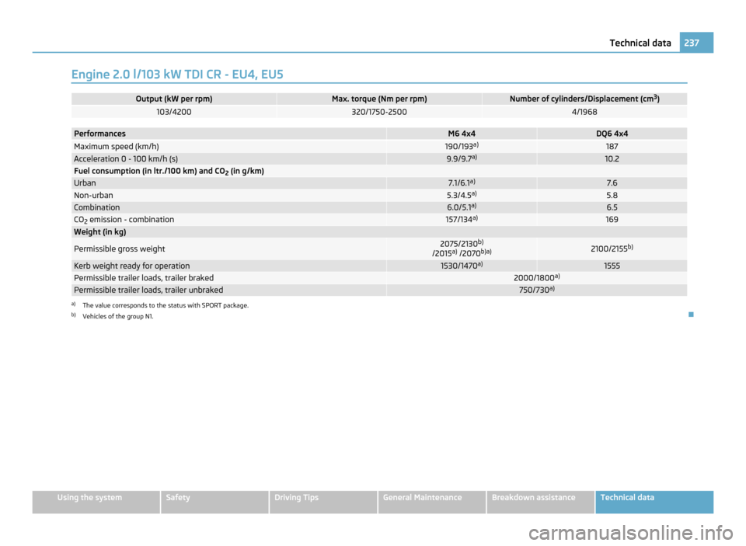
Task: Select the Performances header cell
Action: pyautogui.click(x=228, y=134)
